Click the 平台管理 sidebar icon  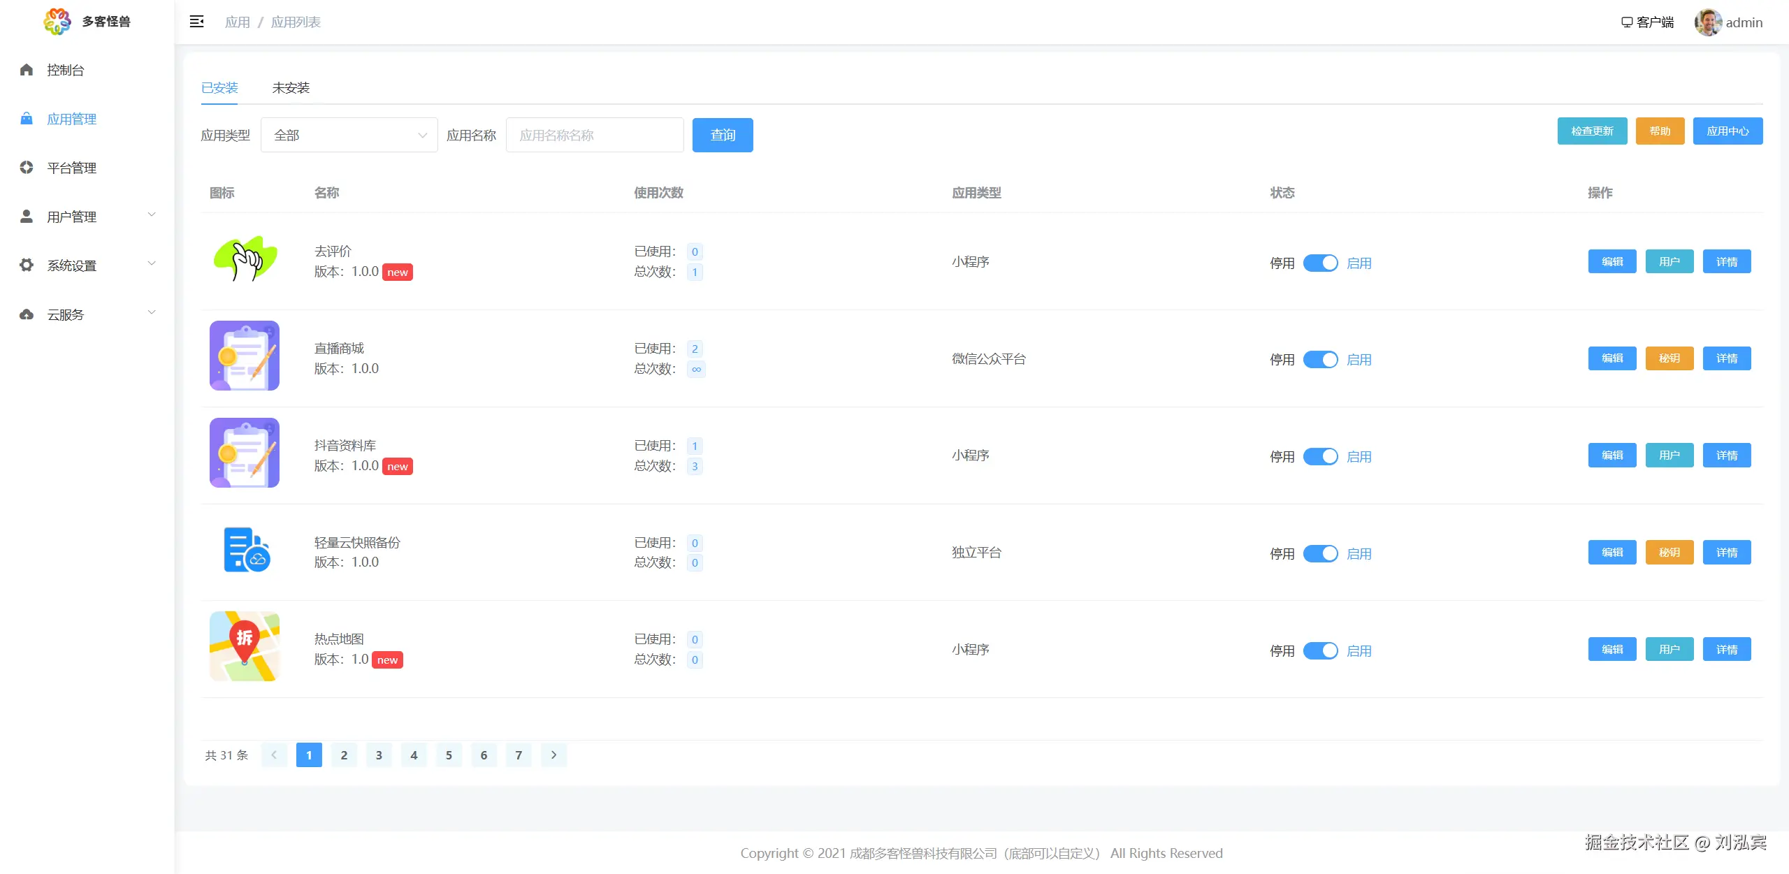[x=27, y=168]
